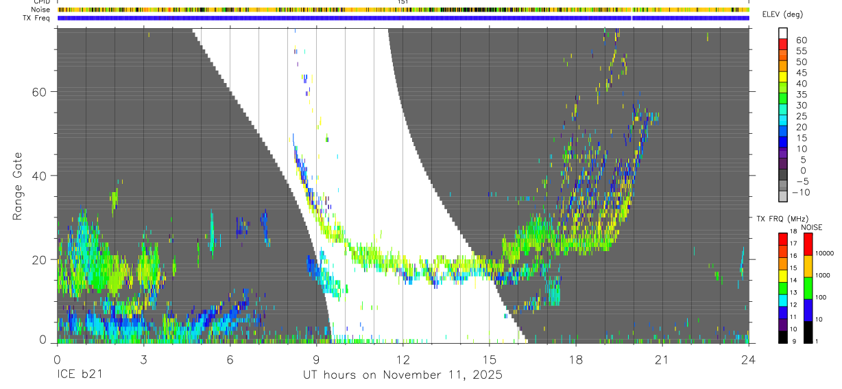Click the cyan segment of ELEV color bar
The height and width of the screenshot is (389, 842).
pos(783,120)
